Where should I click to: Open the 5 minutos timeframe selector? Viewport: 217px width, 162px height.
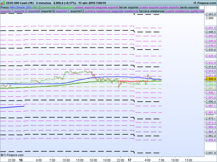point(43,3)
